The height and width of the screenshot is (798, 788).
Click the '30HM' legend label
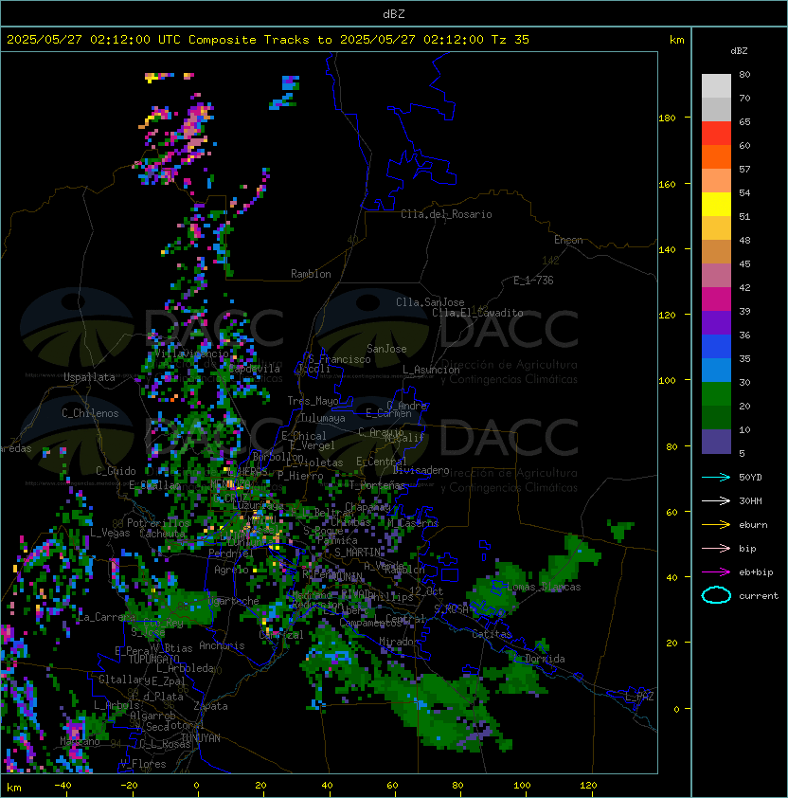point(750,501)
